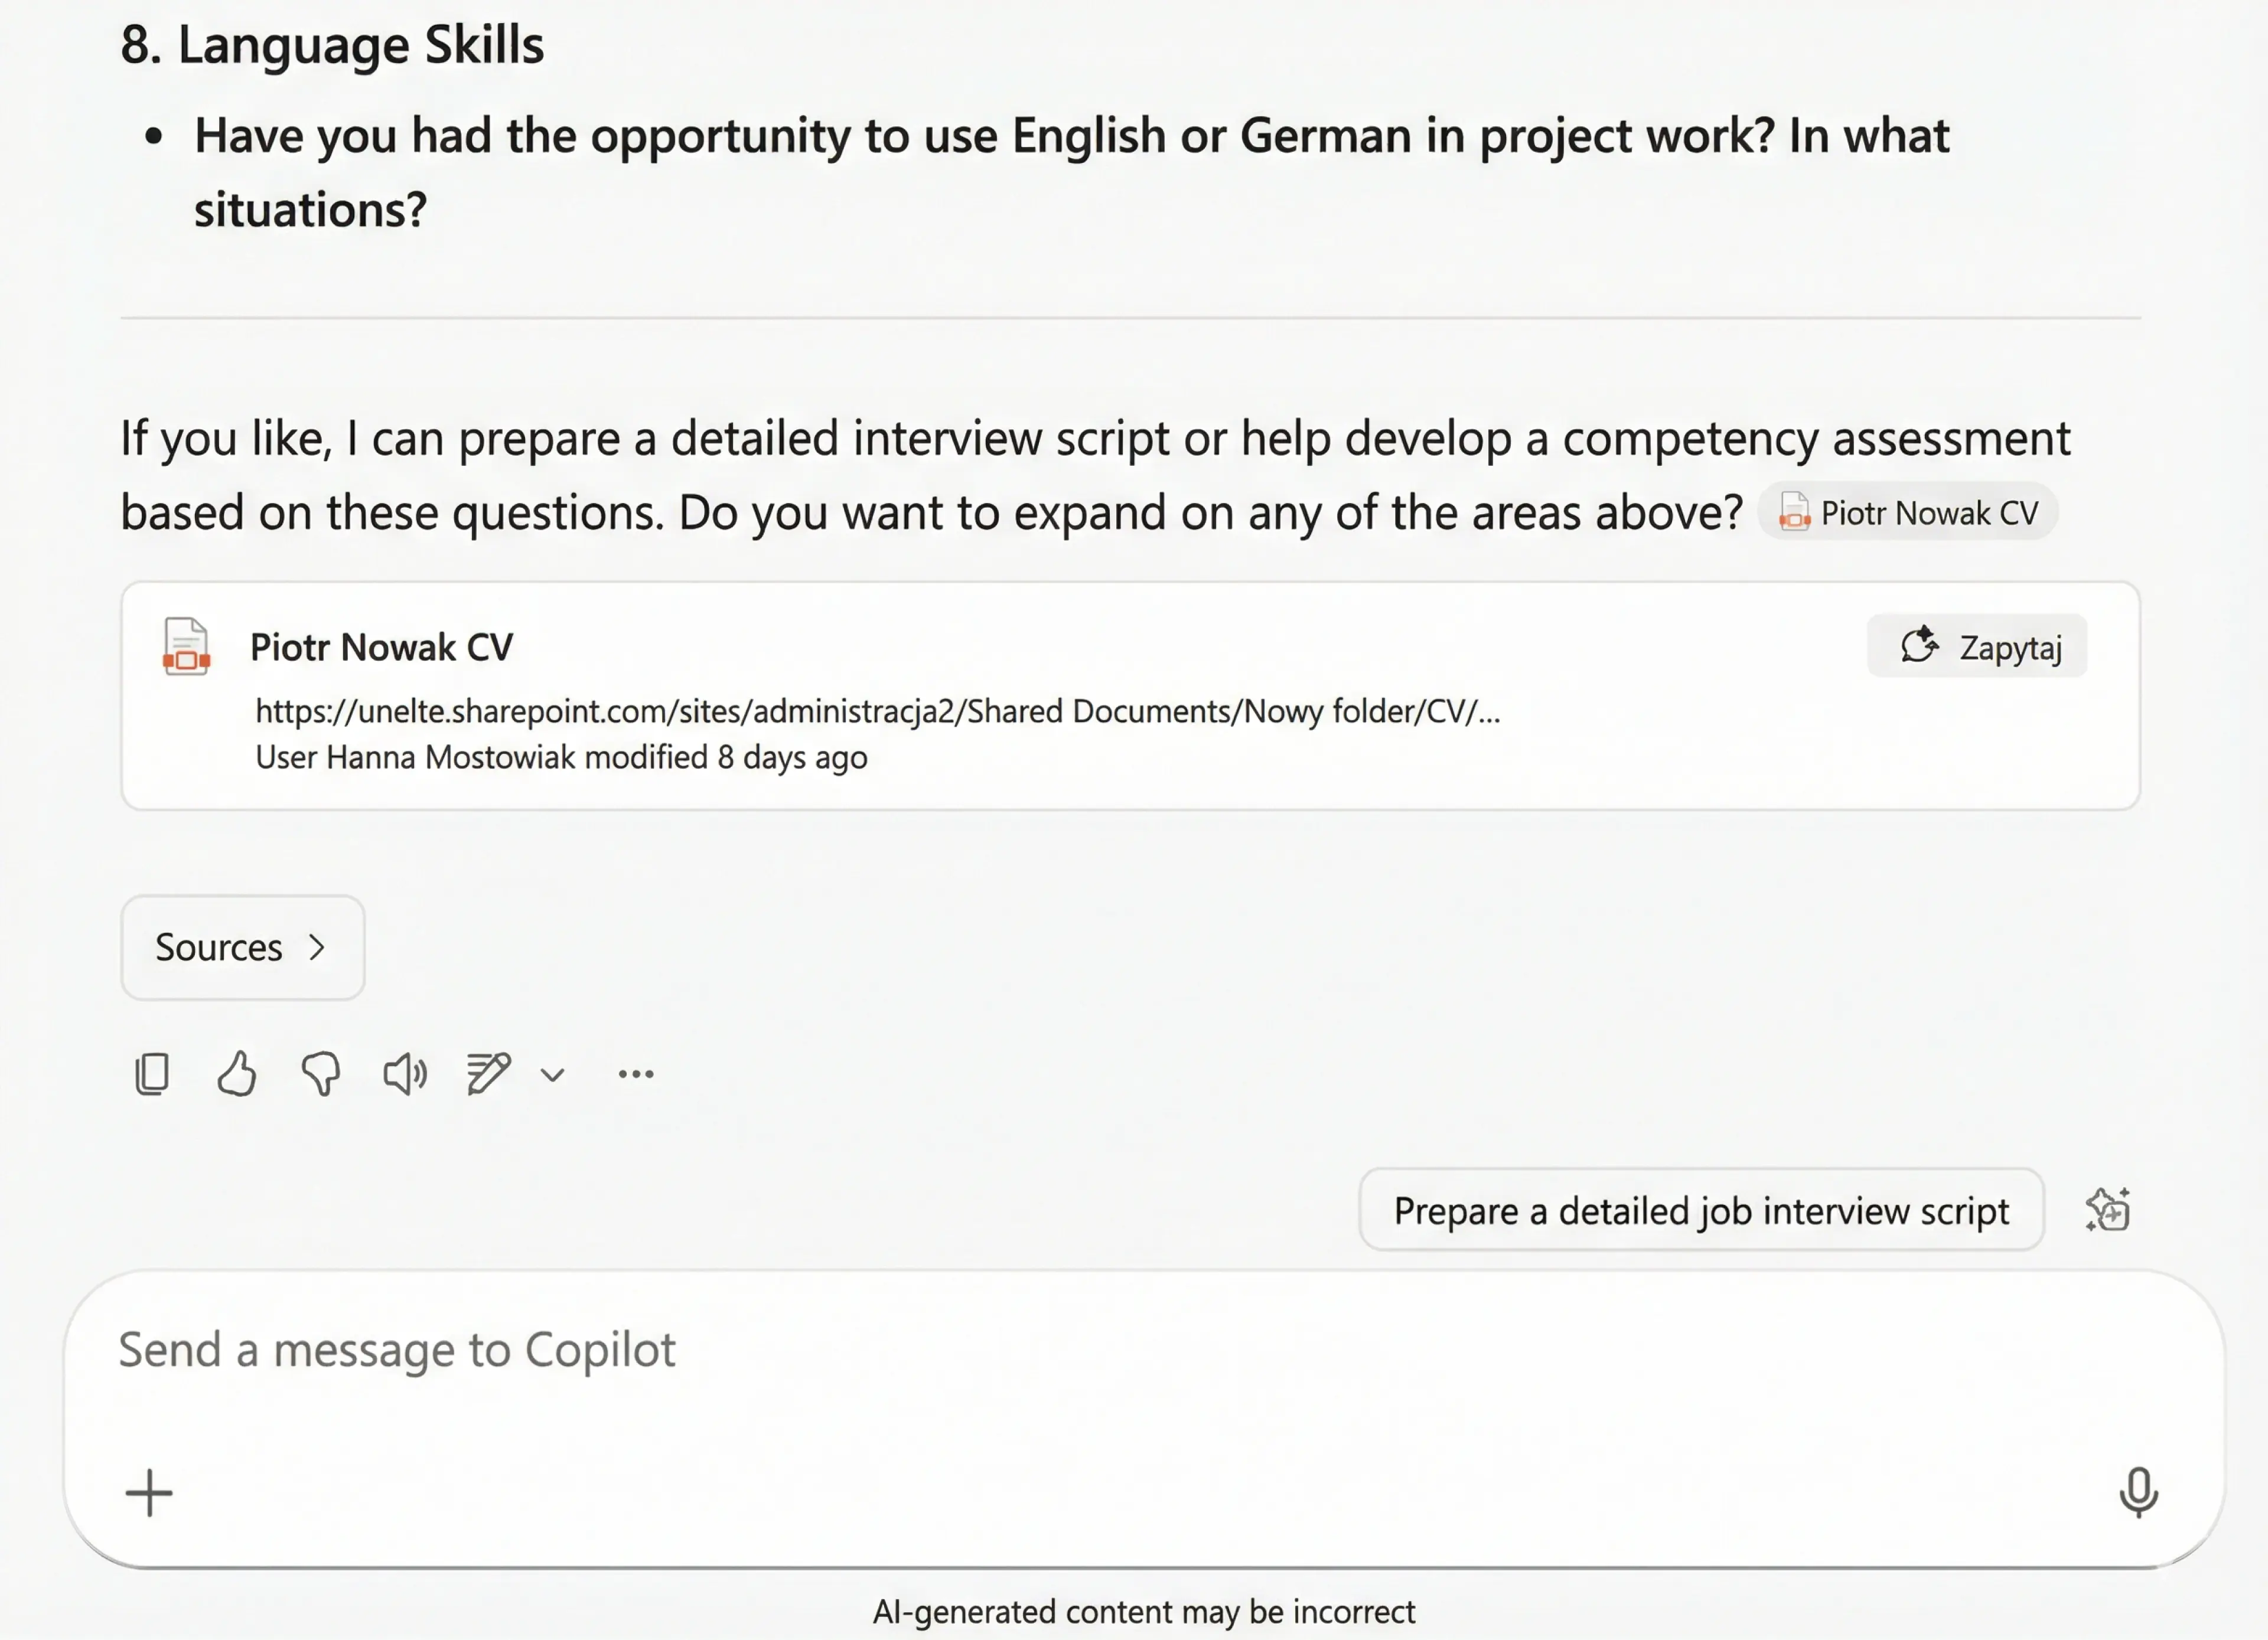Click the CV file icon in card

(187, 648)
